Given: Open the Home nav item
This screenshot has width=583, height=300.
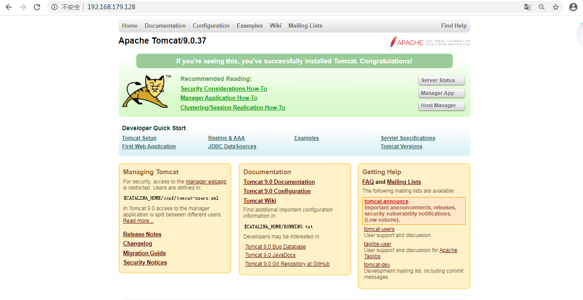Looking at the screenshot, I should pyautogui.click(x=130, y=26).
